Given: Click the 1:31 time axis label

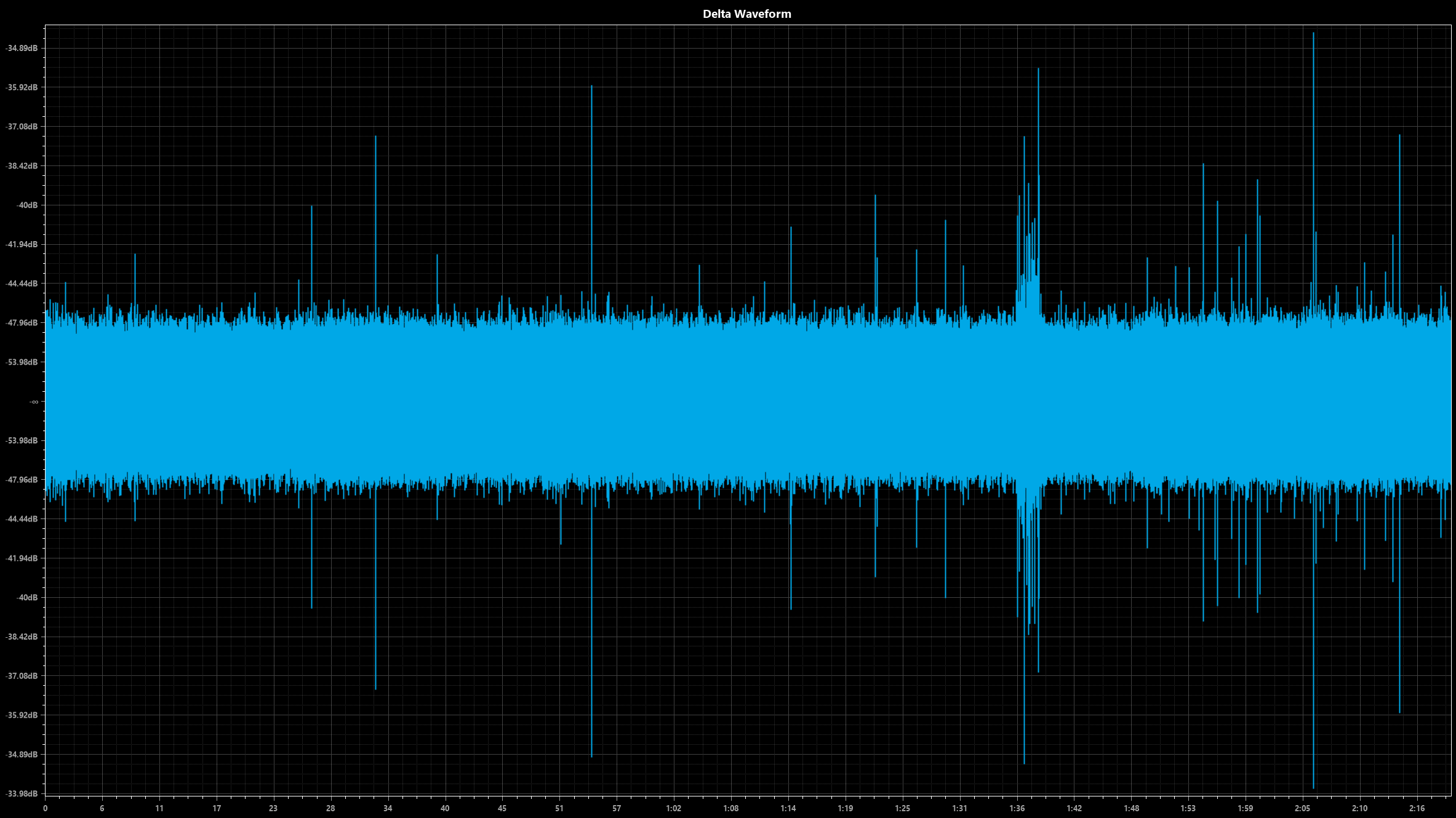Looking at the screenshot, I should [960, 808].
